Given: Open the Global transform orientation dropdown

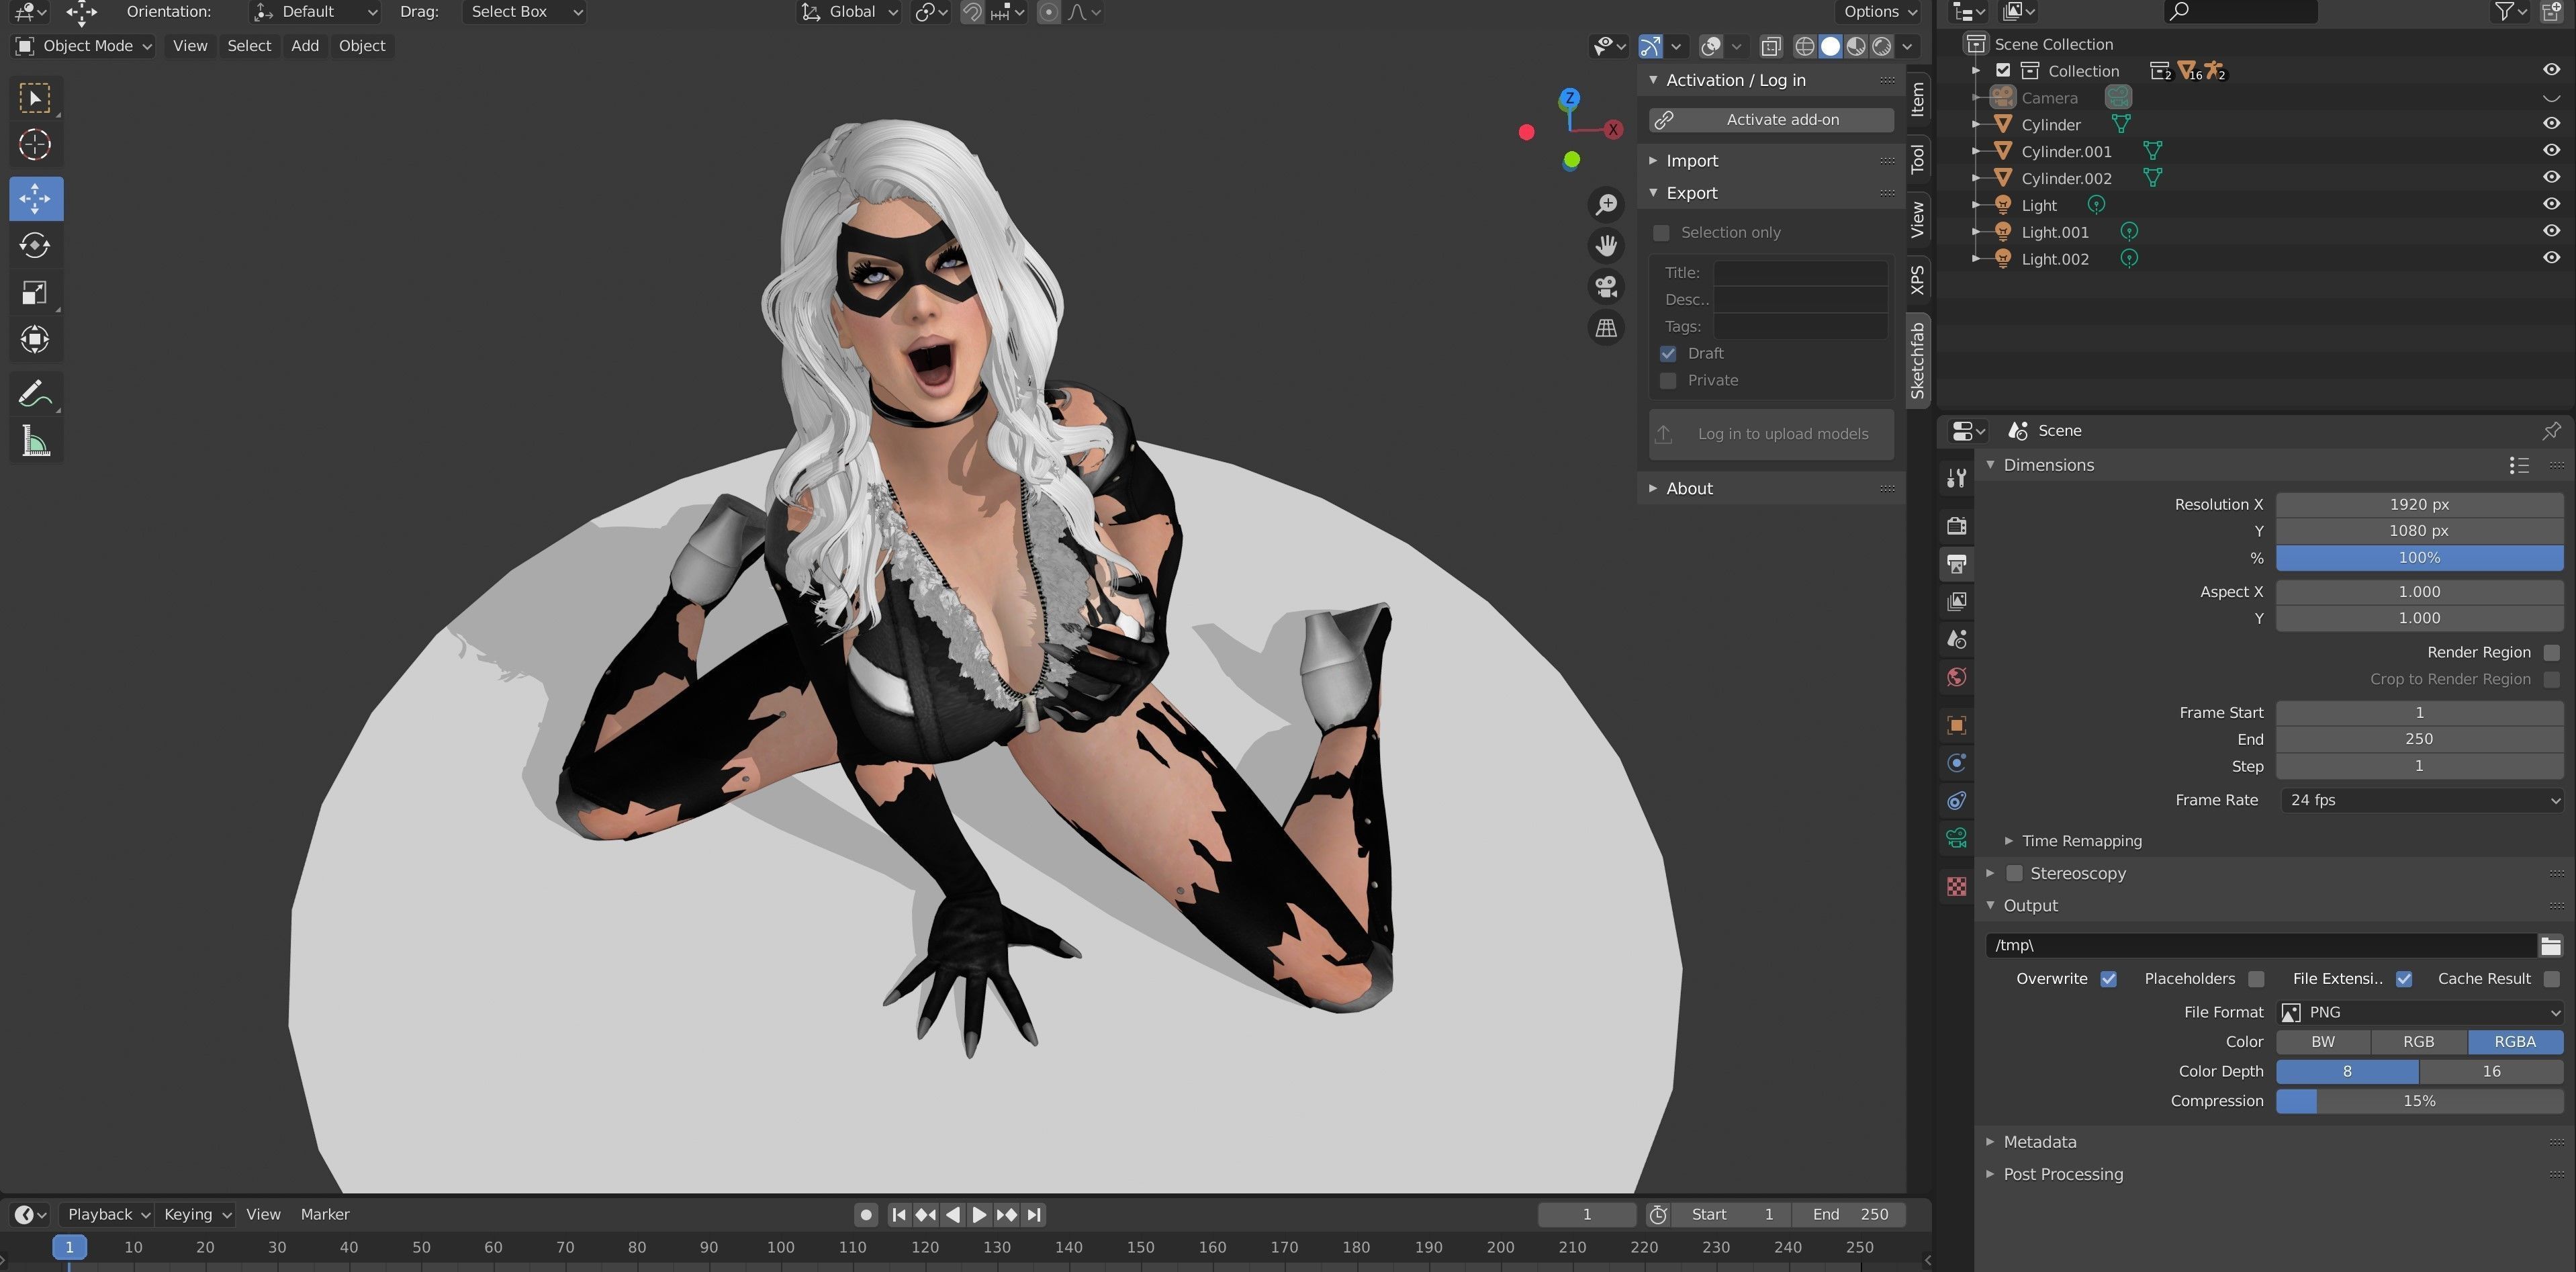Looking at the screenshot, I should tap(850, 12).
